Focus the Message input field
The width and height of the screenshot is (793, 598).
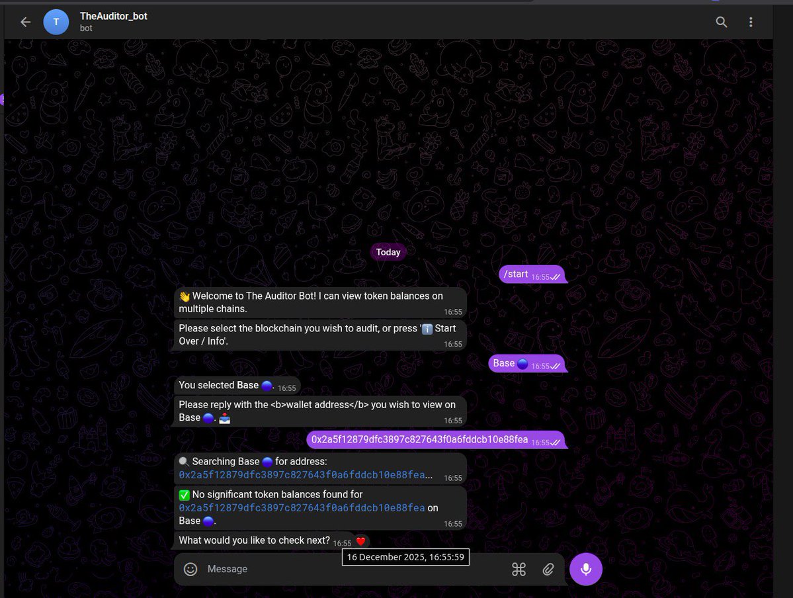298,569
